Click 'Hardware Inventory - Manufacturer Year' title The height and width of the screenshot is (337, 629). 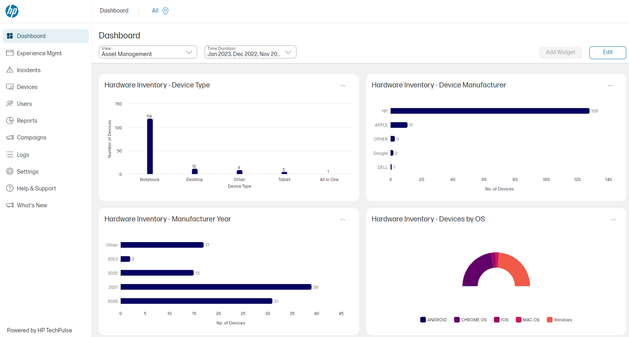(167, 219)
